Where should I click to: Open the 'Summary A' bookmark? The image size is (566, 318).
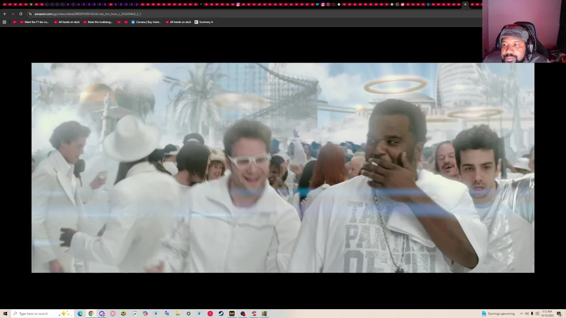point(204,22)
